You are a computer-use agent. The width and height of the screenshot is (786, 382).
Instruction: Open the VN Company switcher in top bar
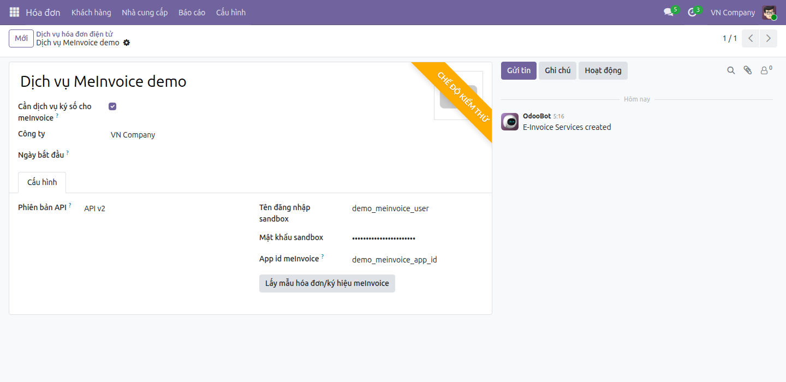point(733,13)
